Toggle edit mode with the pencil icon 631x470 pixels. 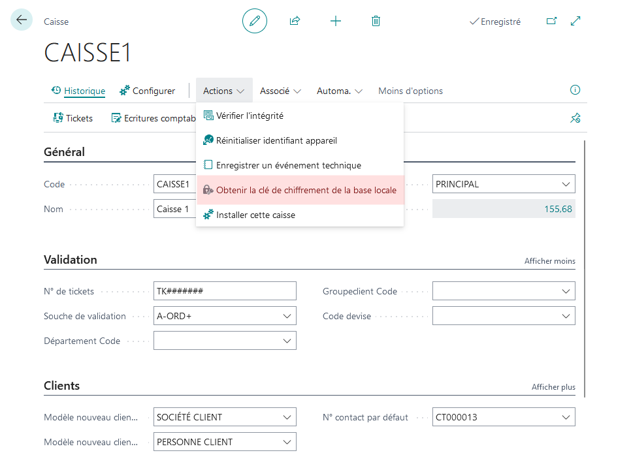coord(255,21)
